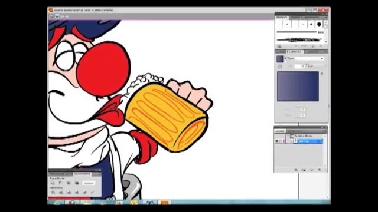Toggle visibility eye of the highlighted layer

click(277, 141)
